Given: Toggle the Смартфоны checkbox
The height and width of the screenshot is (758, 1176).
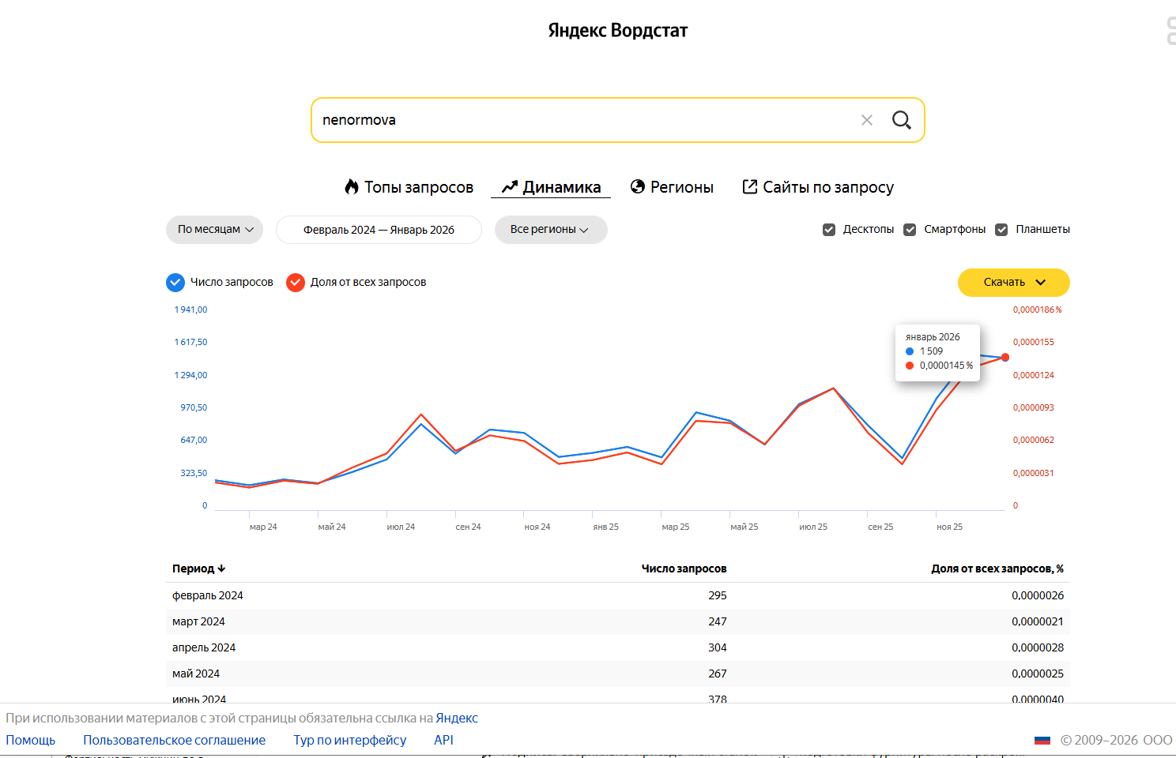Looking at the screenshot, I should pyautogui.click(x=910, y=230).
